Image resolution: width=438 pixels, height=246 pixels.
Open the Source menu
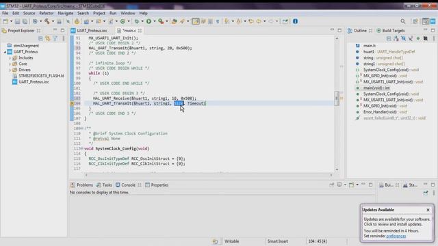(x=29, y=13)
